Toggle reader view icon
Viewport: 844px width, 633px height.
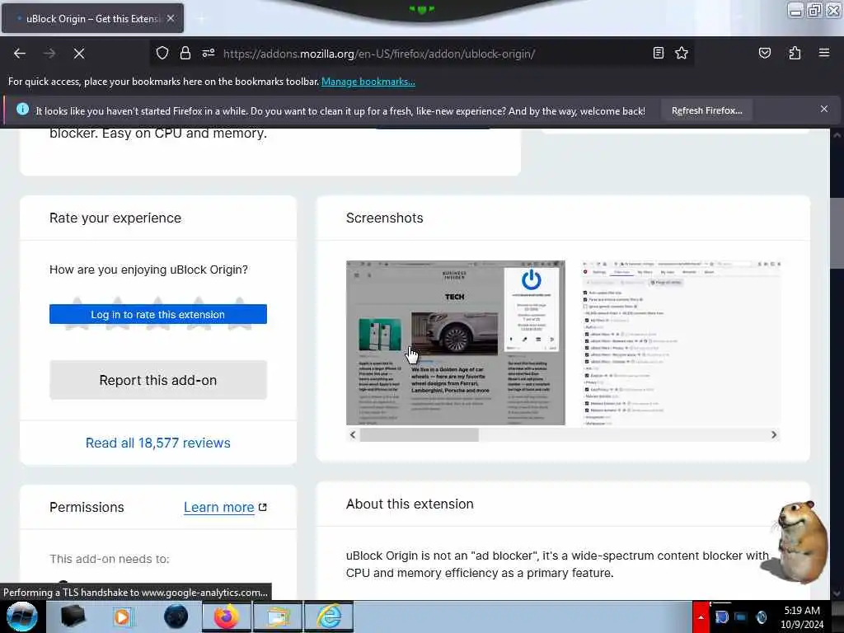[659, 53]
